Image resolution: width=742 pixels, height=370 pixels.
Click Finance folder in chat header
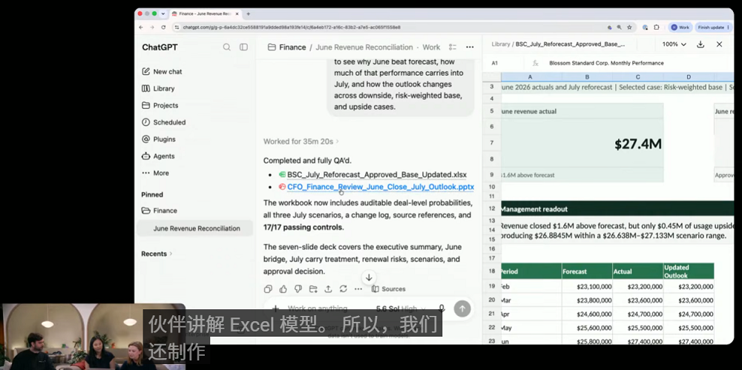click(286, 47)
